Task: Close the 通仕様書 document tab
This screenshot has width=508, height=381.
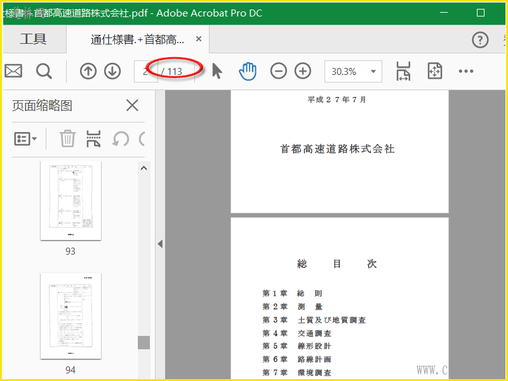Action: click(199, 39)
